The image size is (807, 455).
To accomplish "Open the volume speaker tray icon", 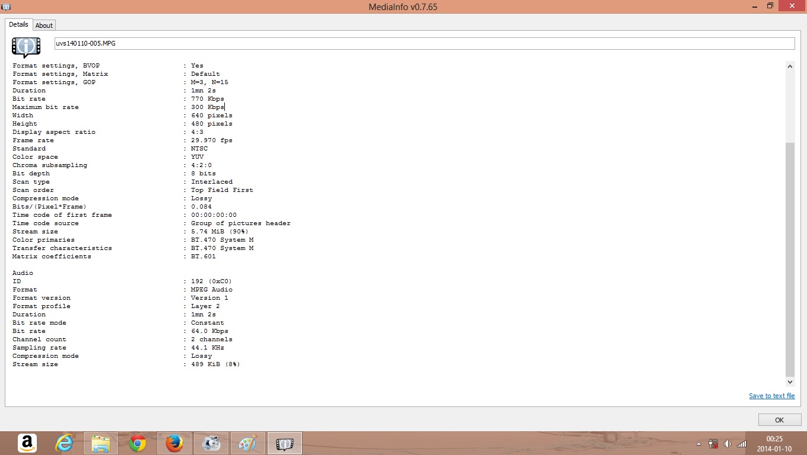I will point(727,444).
